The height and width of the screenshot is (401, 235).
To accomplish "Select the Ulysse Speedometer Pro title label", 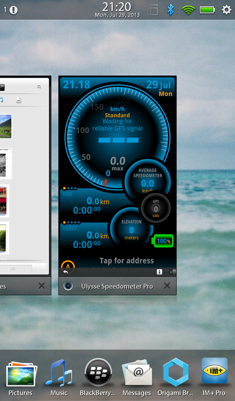I will coord(117,286).
